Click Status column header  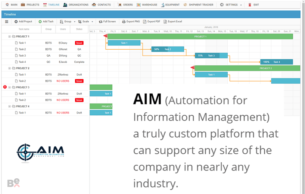coord(79,29)
